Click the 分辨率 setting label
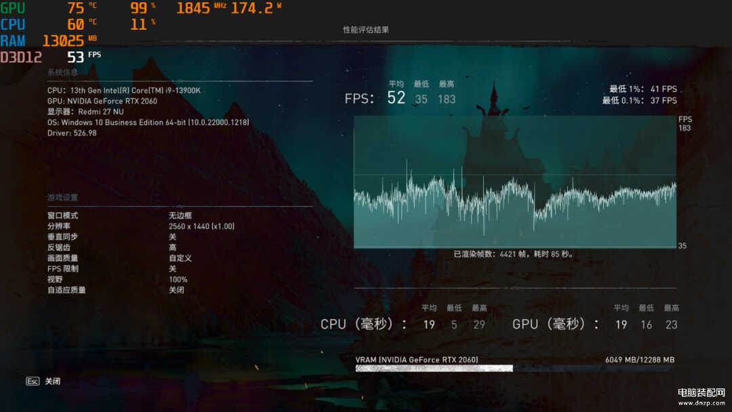This screenshot has width=732, height=412. pos(59,226)
